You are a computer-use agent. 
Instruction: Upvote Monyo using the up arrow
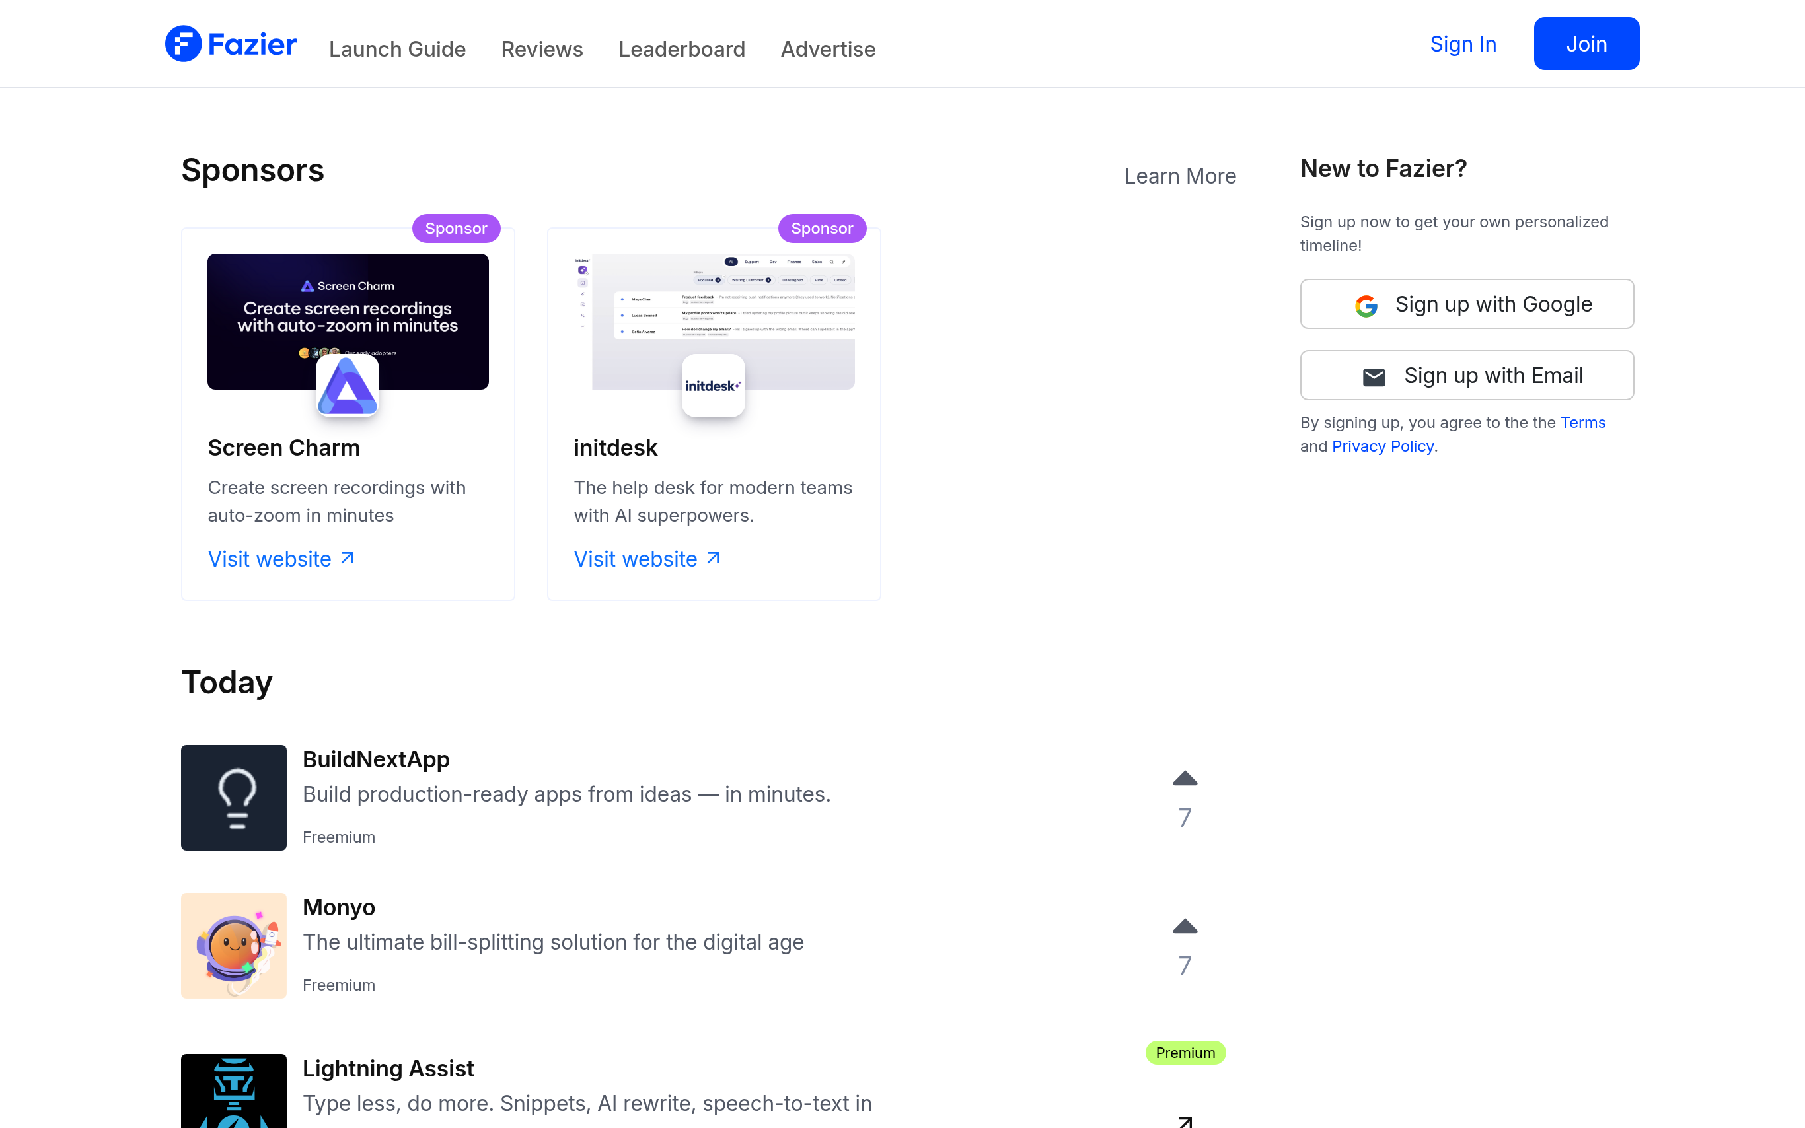pos(1184,927)
